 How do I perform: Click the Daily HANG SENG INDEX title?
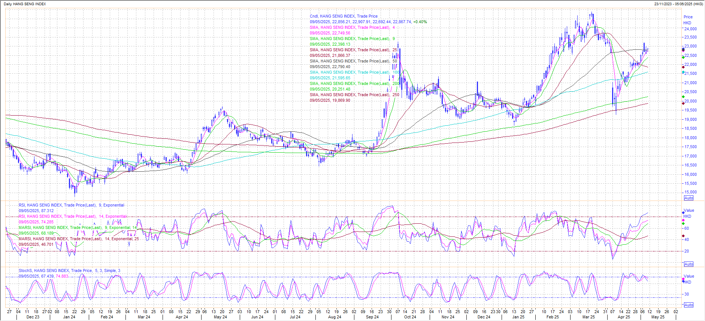(25, 4)
